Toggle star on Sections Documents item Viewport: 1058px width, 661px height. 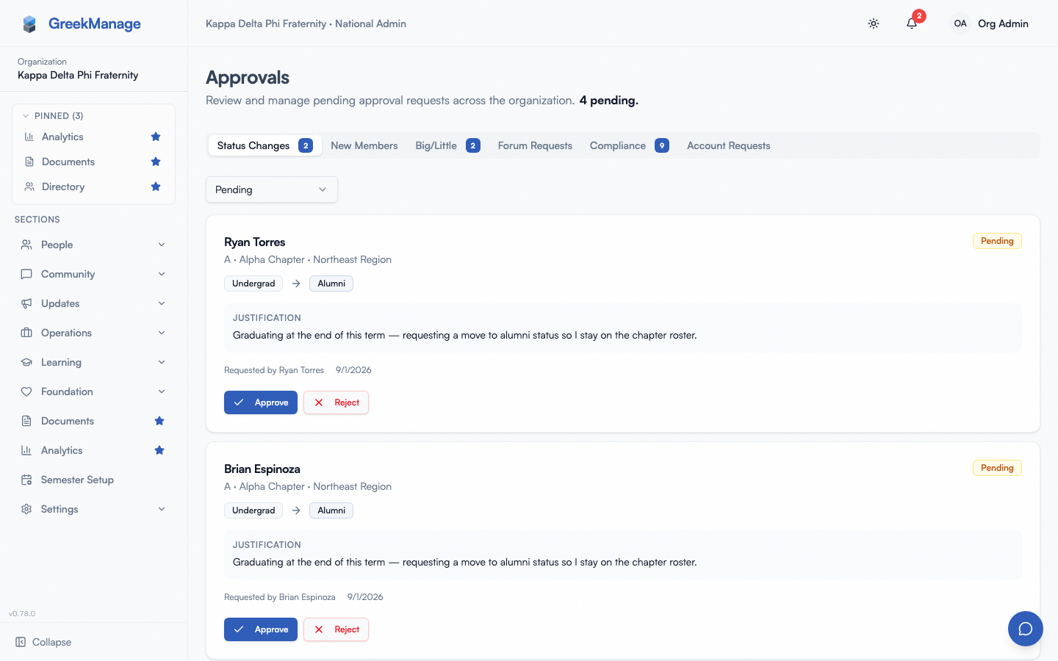click(x=159, y=421)
